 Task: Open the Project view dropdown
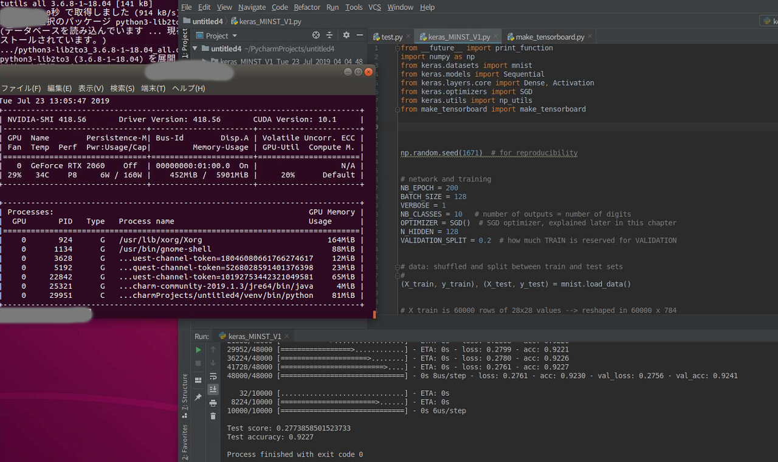click(233, 35)
